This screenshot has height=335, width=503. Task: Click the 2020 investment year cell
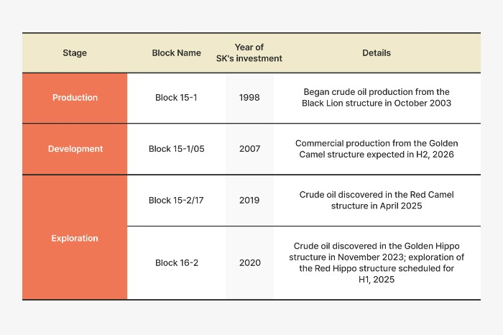click(x=250, y=263)
